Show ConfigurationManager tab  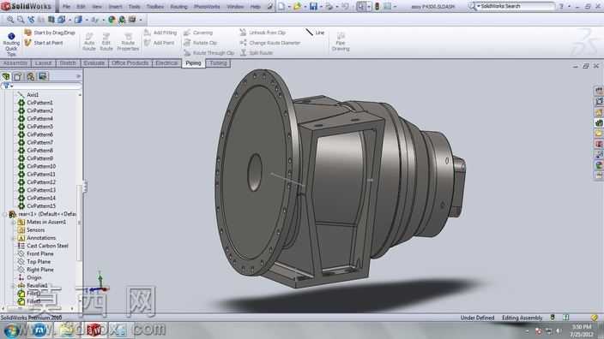(x=30, y=76)
